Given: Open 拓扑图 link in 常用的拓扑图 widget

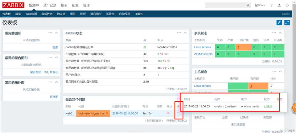Looking at the screenshot, I should click(x=54, y=97).
